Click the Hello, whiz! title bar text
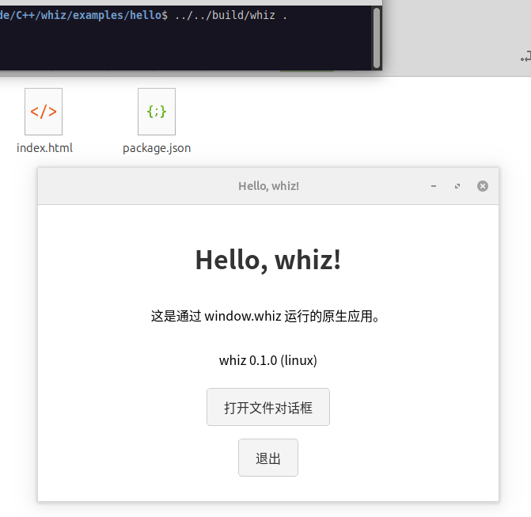The width and height of the screenshot is (531, 517). (268, 186)
